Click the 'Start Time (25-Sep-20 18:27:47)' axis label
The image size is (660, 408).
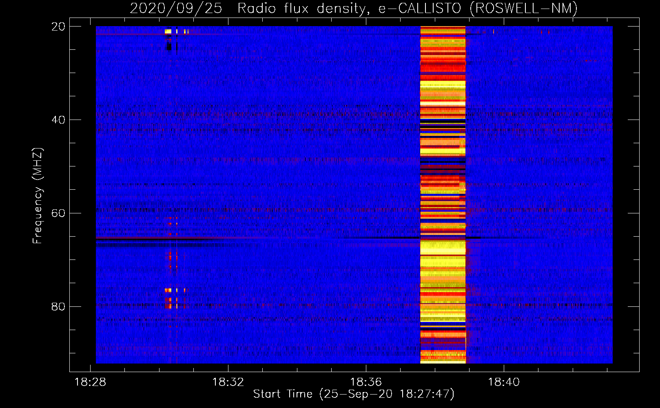point(354,394)
